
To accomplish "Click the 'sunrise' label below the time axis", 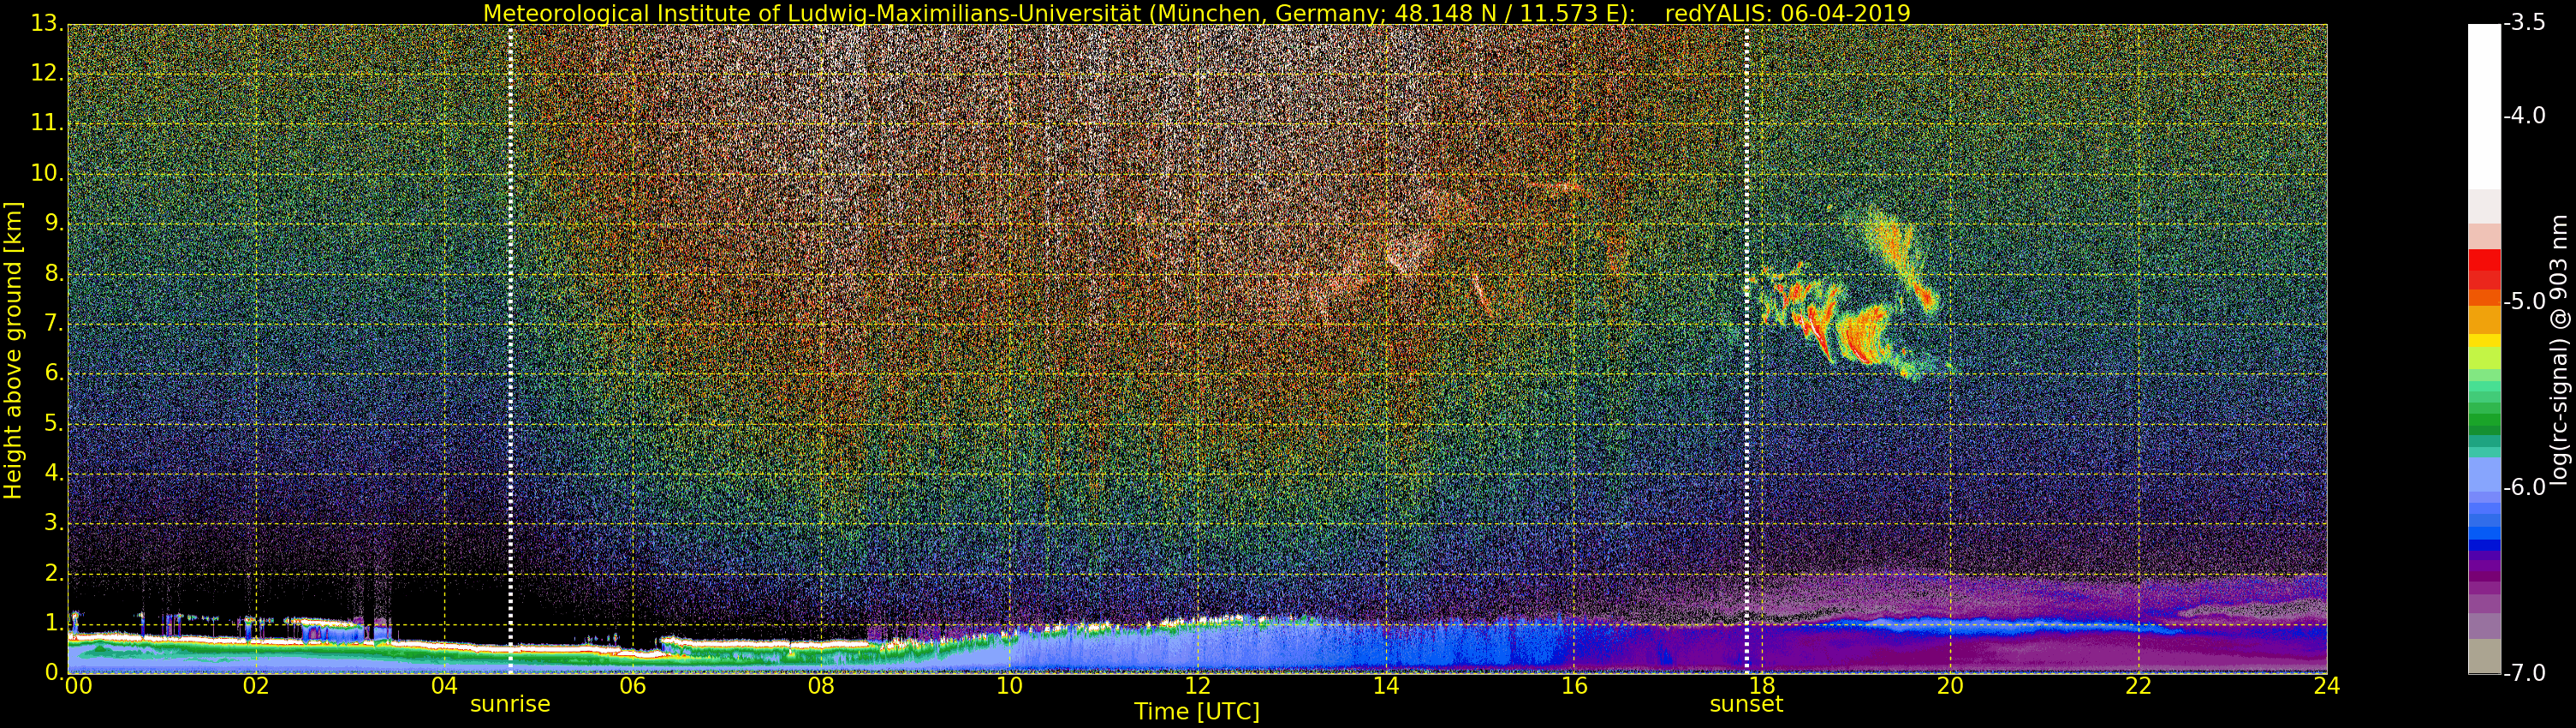I will point(510,704).
